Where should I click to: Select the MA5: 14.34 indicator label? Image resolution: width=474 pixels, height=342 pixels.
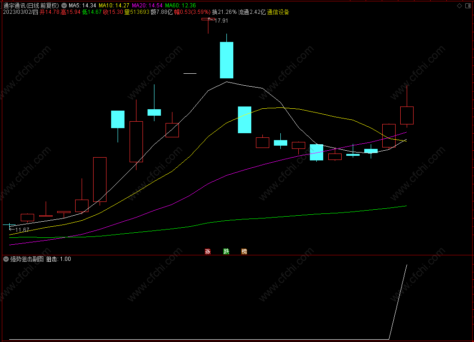pyautogui.click(x=82, y=6)
